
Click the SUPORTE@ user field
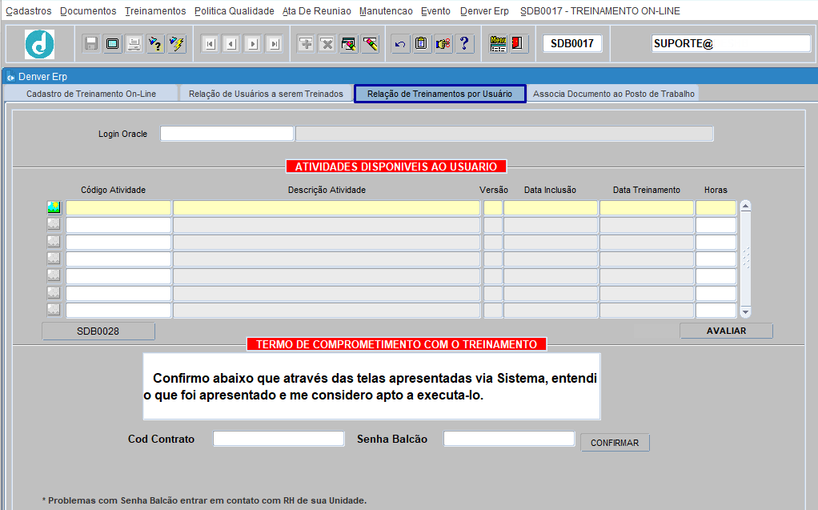coord(731,43)
